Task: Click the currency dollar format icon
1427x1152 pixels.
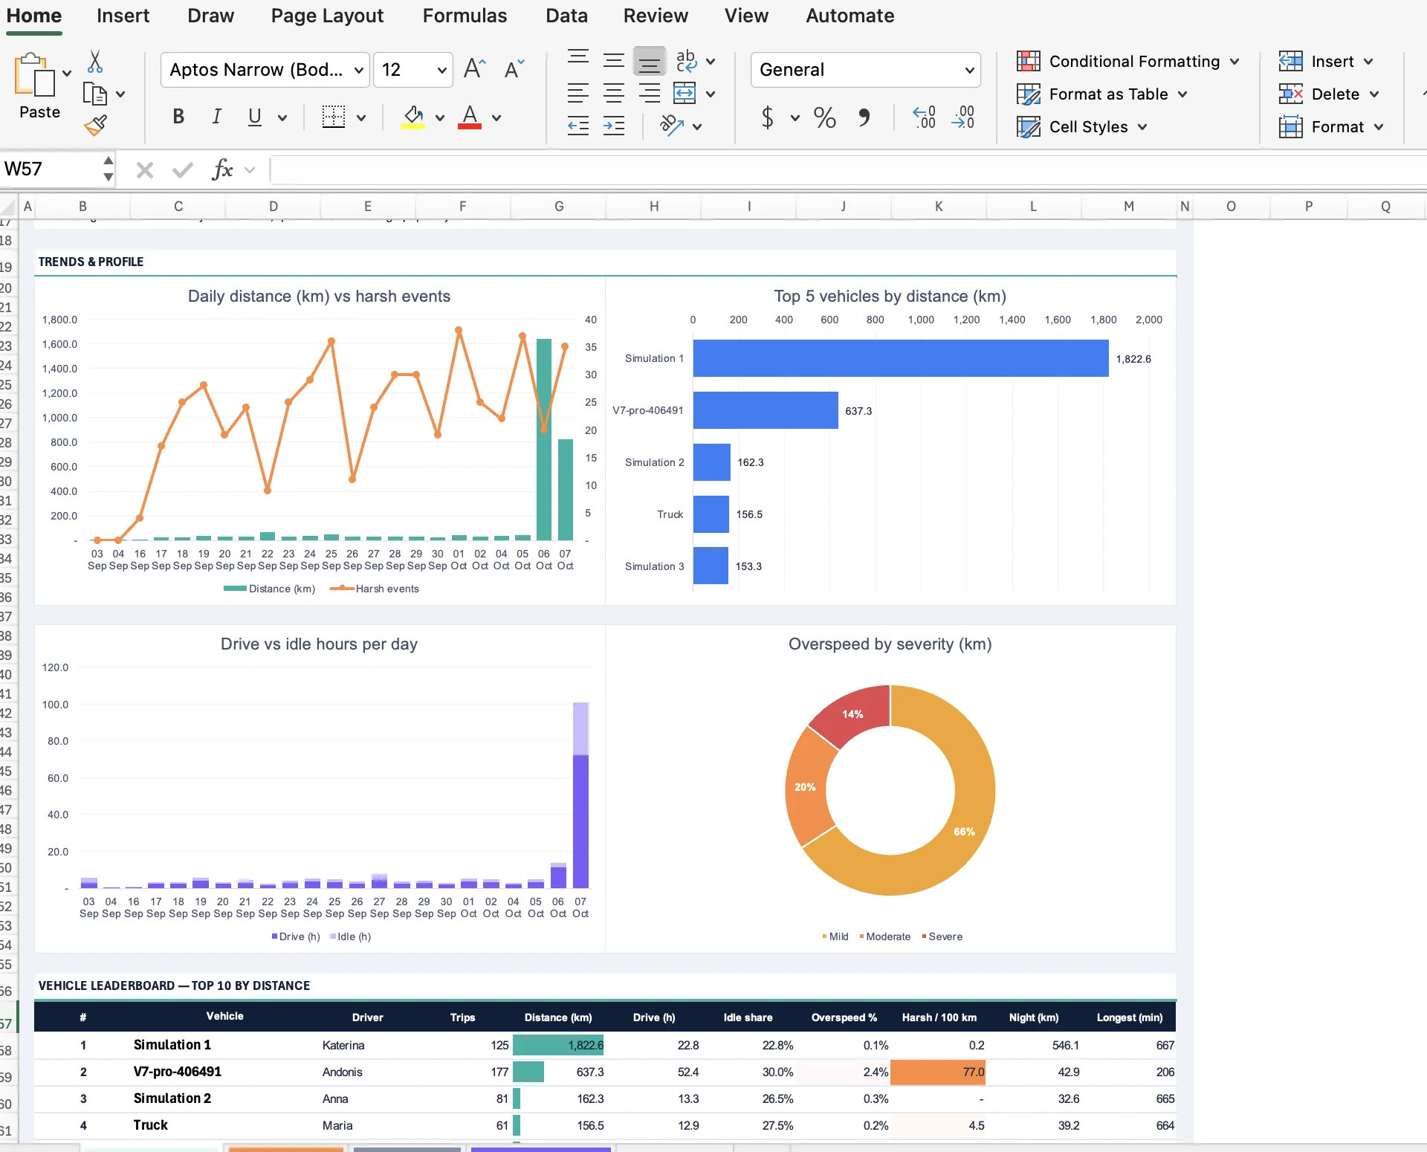Action: click(x=768, y=117)
